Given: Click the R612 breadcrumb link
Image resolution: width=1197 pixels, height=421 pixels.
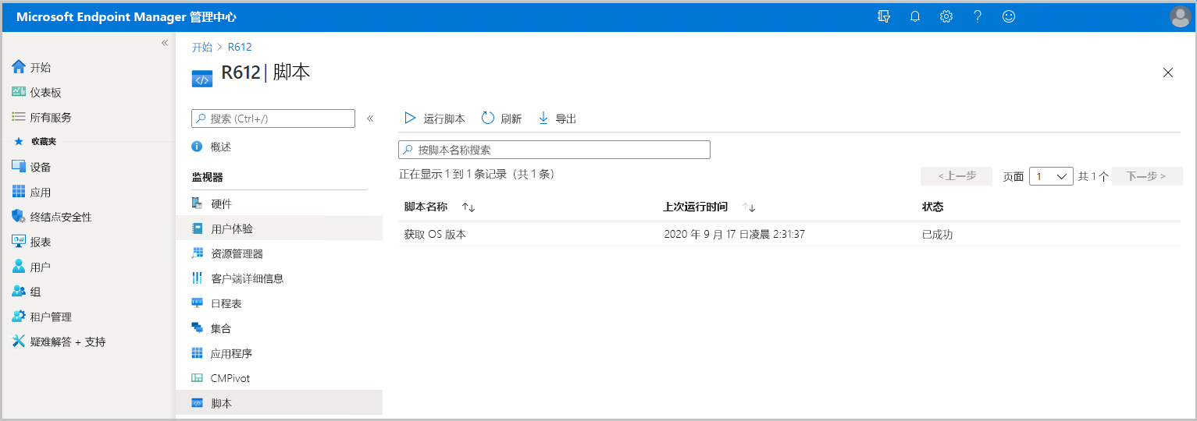Looking at the screenshot, I should pos(240,48).
